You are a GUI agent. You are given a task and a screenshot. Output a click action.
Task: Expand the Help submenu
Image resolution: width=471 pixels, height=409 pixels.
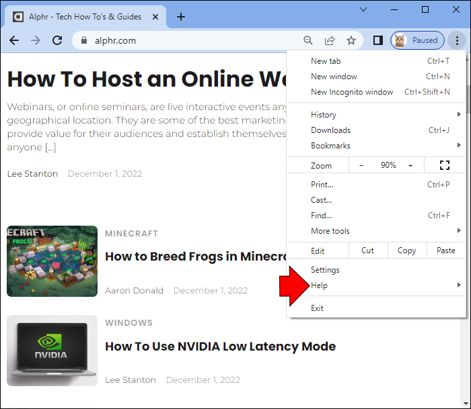376,285
